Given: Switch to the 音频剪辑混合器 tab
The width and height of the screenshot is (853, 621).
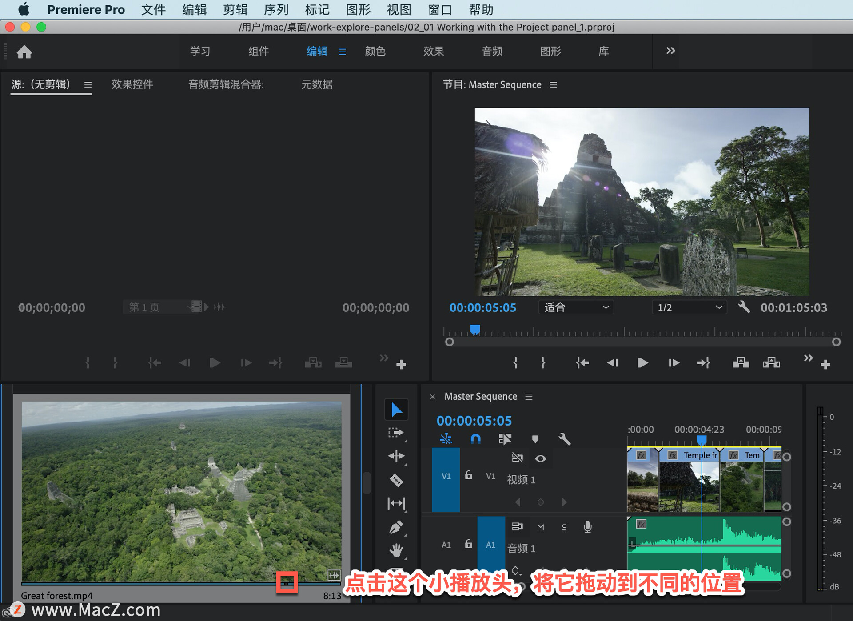Looking at the screenshot, I should (x=226, y=84).
